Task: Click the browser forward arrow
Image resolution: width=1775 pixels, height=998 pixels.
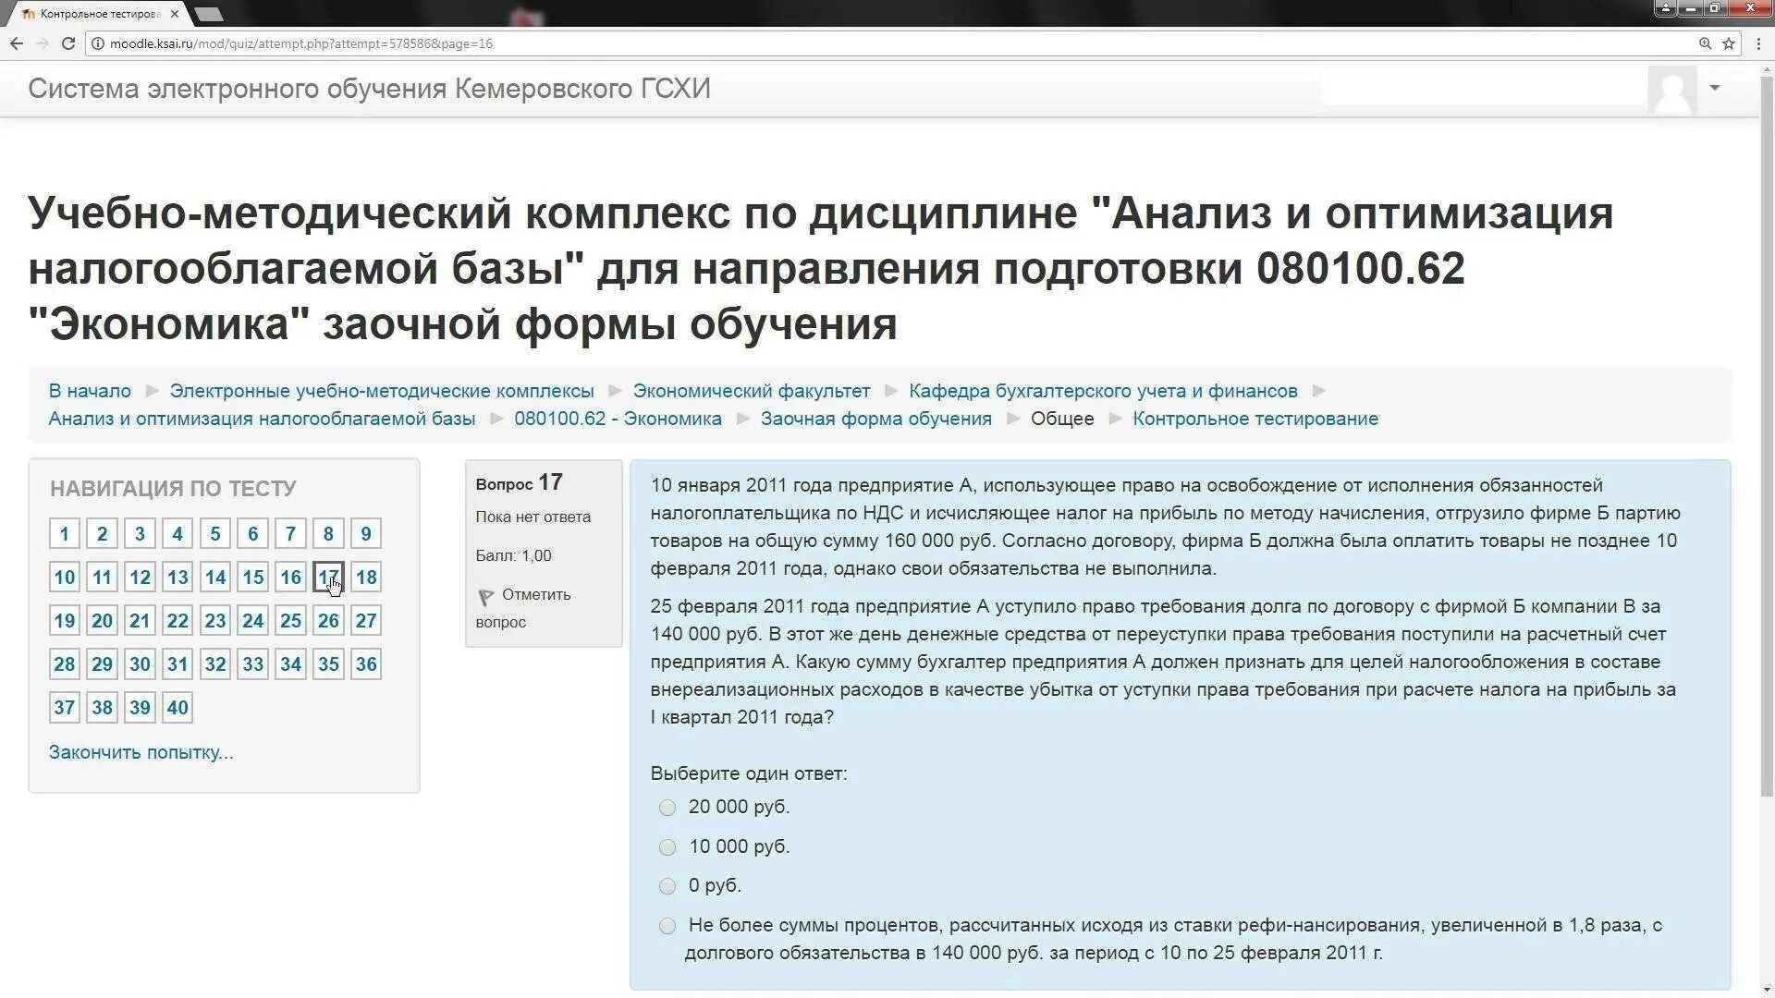Action: click(x=42, y=43)
